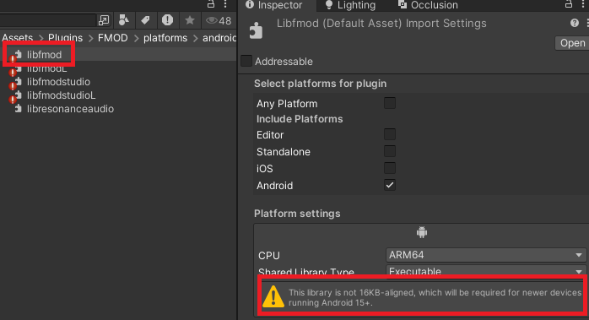The image size is (589, 320).
Task: Navigate to Assets in the breadcrumb
Action: 17,38
